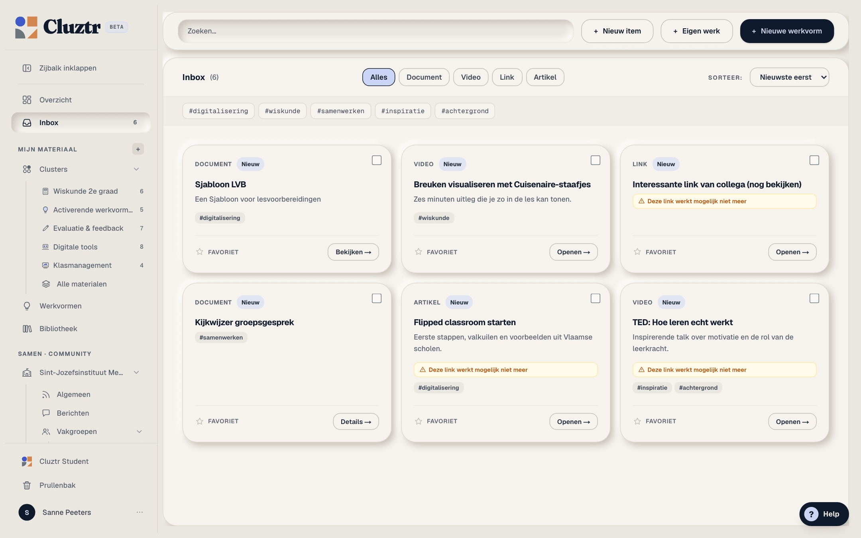
Task: Open the Overzicht dashboard icon
Action: click(x=27, y=100)
